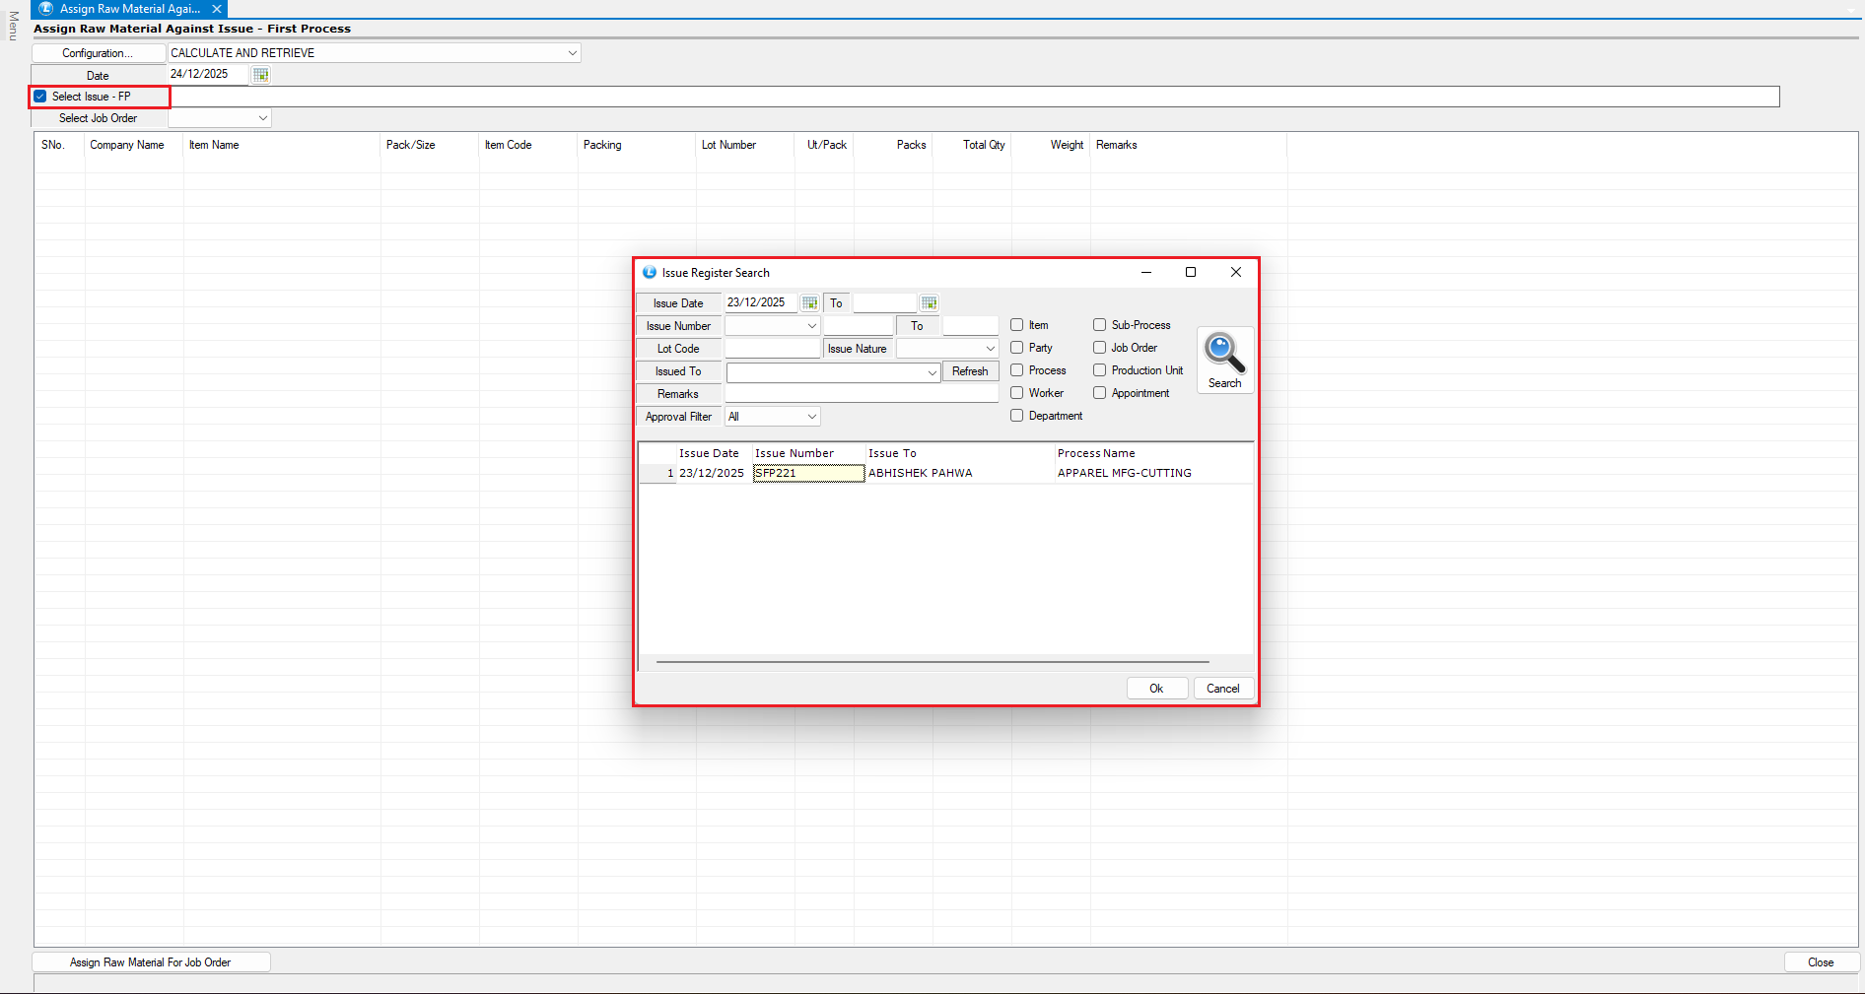This screenshot has width=1865, height=994.
Task: Maximize the Issue Register Search dialog
Action: [x=1190, y=273]
